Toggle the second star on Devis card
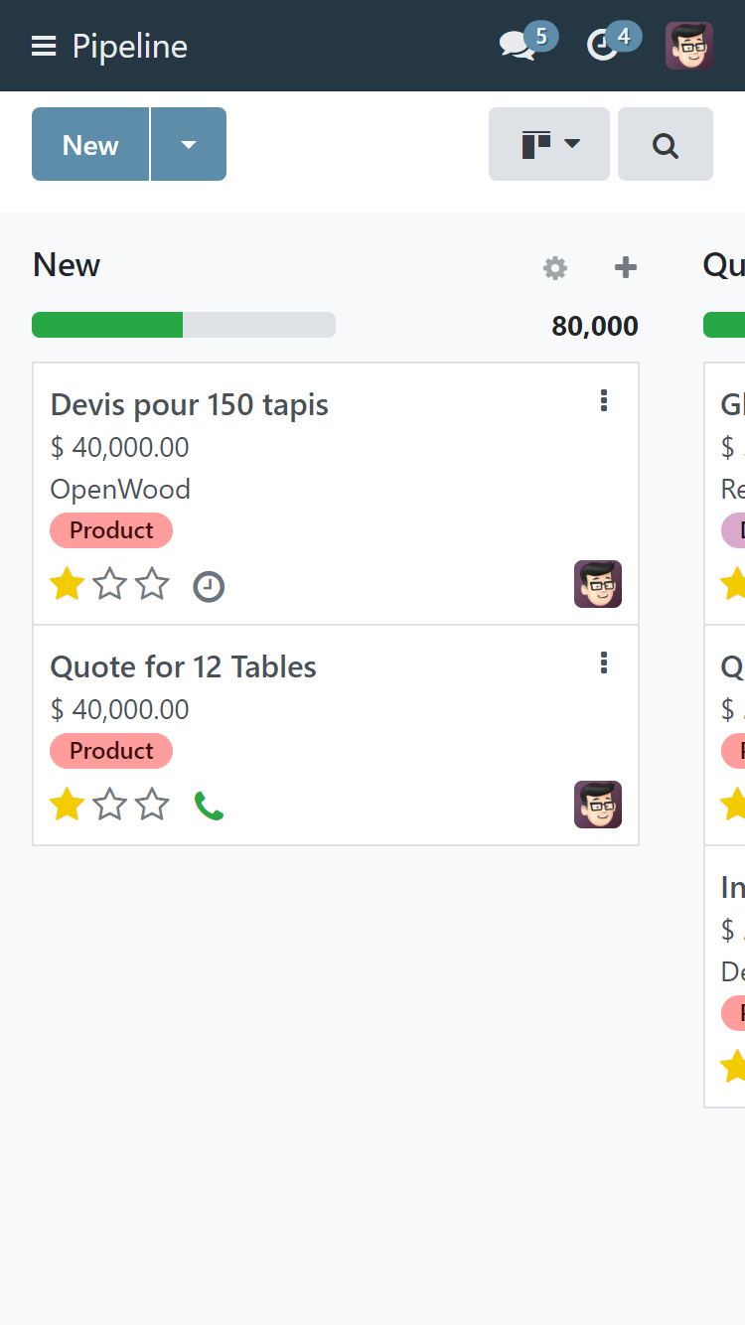745x1325 pixels. pyautogui.click(x=109, y=585)
